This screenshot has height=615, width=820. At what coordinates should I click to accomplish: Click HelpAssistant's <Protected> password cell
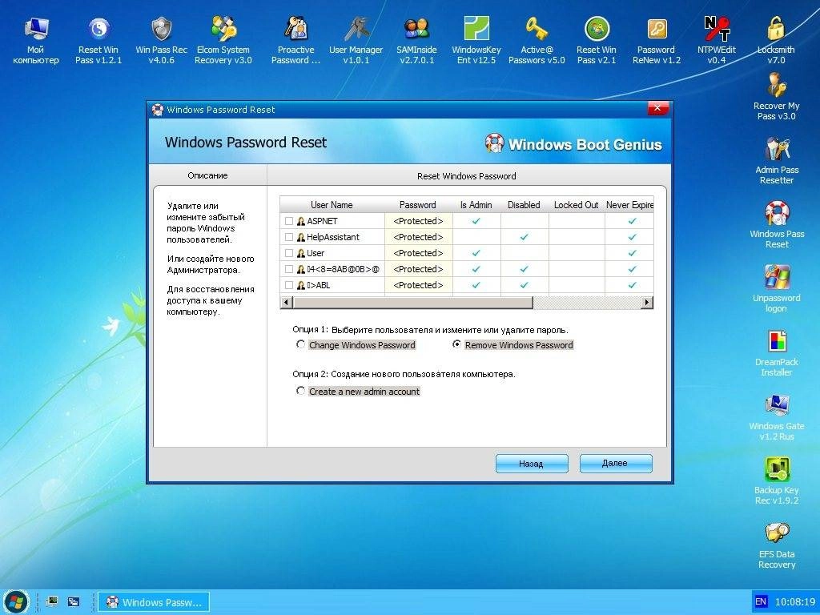click(x=418, y=237)
